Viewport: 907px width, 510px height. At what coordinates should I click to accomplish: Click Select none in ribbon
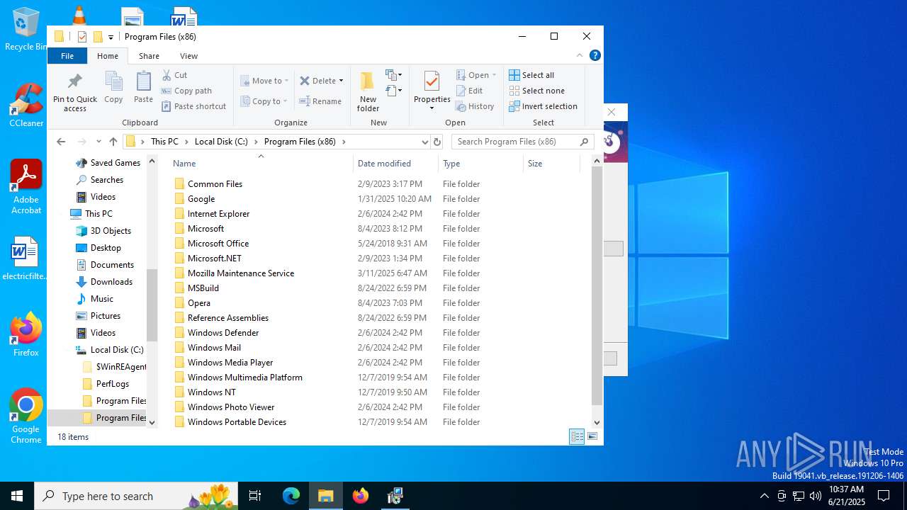pyautogui.click(x=536, y=91)
